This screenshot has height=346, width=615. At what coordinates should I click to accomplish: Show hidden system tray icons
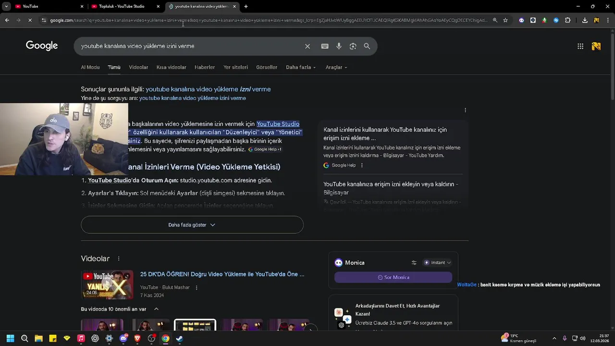[554, 338]
